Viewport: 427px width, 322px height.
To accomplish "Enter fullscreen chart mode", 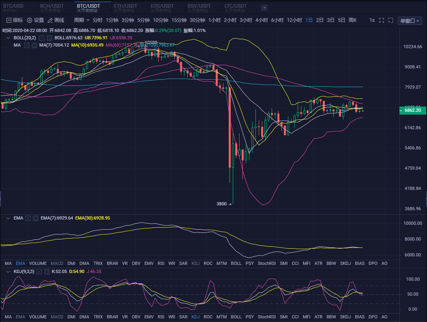I will (x=381, y=20).
